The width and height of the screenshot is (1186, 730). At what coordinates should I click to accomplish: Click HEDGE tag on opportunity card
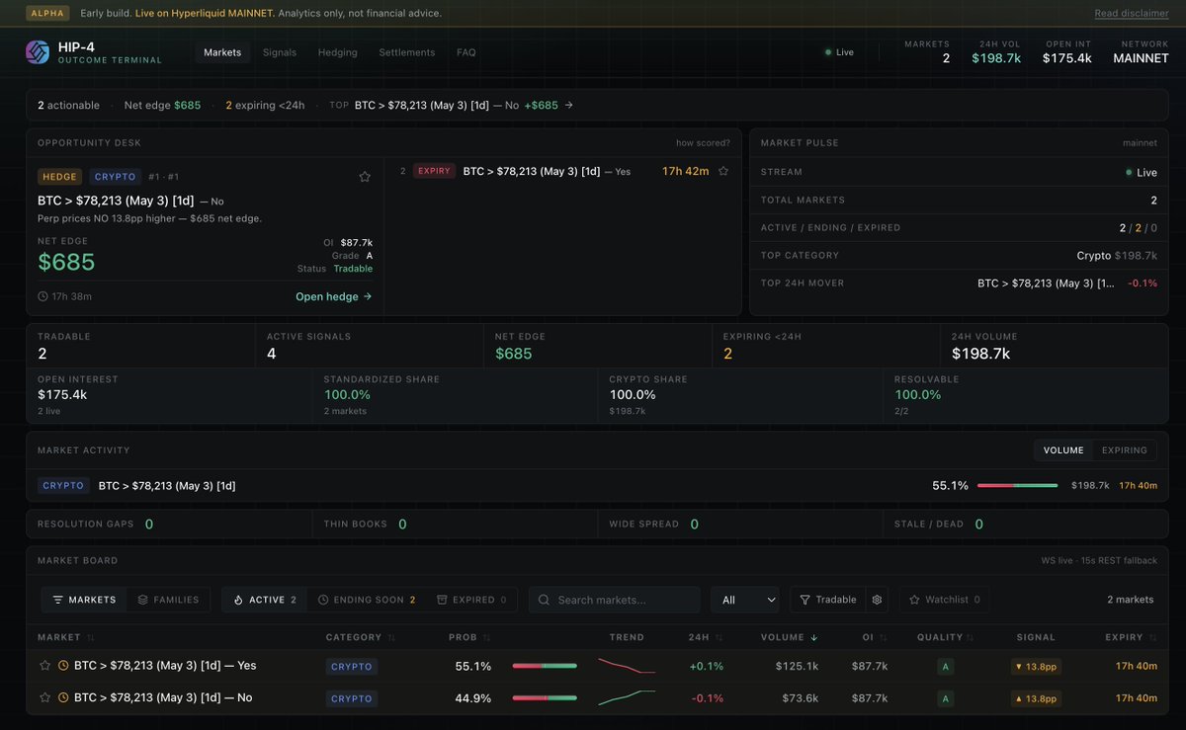pos(60,177)
